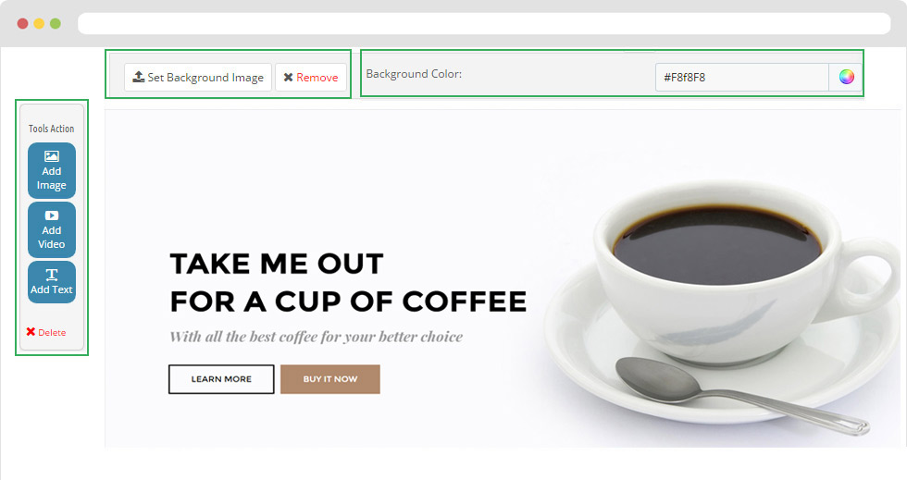Click the green browser window dot
Viewport: 907px width, 480px height.
click(x=56, y=24)
